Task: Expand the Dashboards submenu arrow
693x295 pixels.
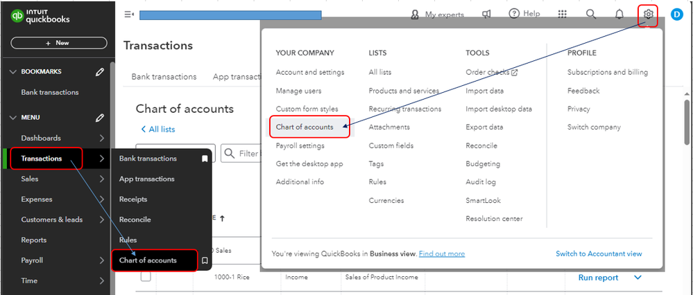Action: pos(102,138)
